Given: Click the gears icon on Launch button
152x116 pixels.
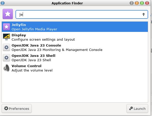Looking at the screenshot, I should 131,108.
